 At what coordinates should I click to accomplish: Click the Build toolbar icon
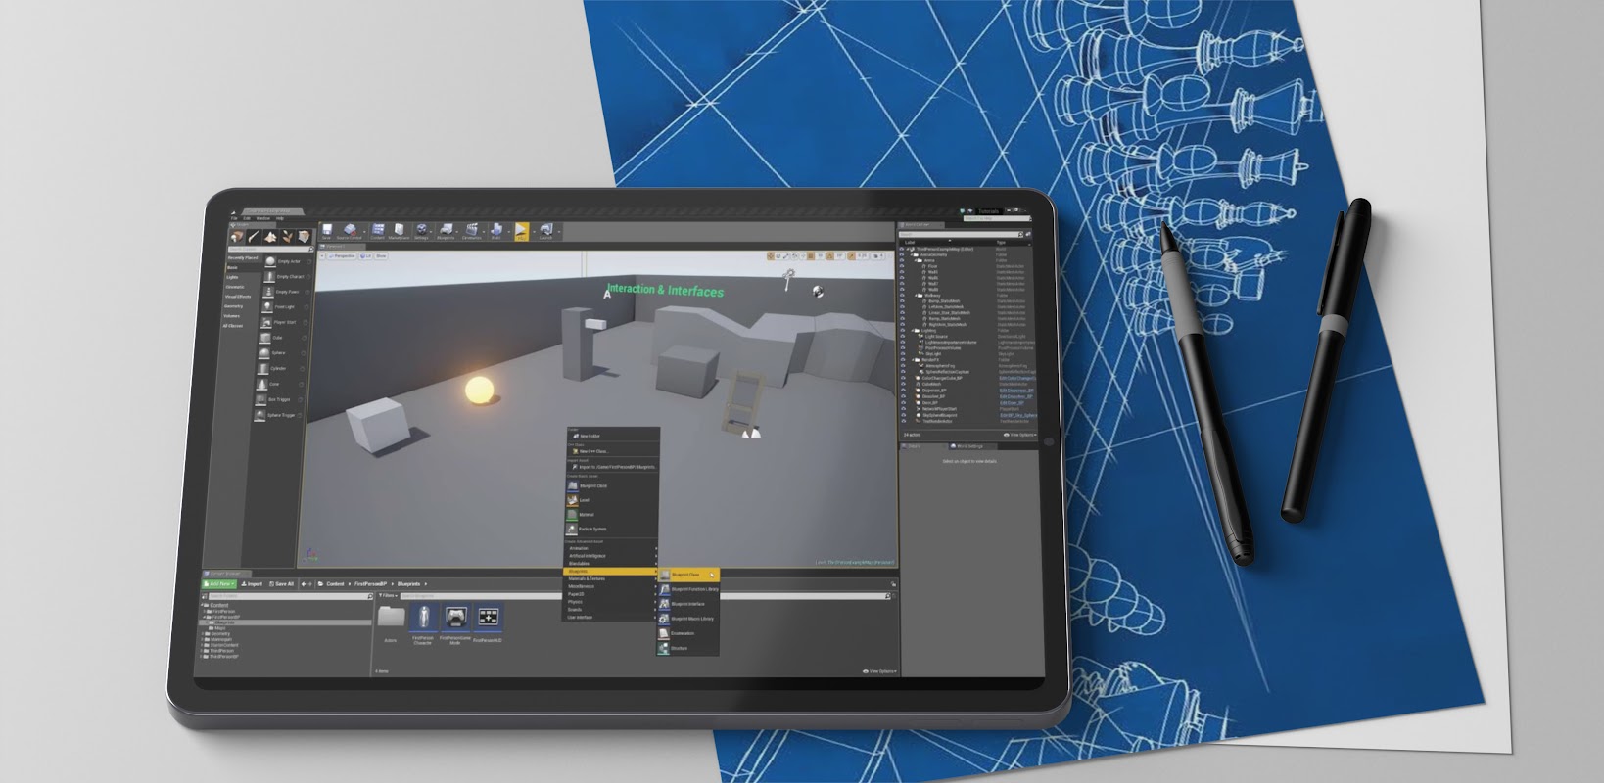click(x=495, y=231)
